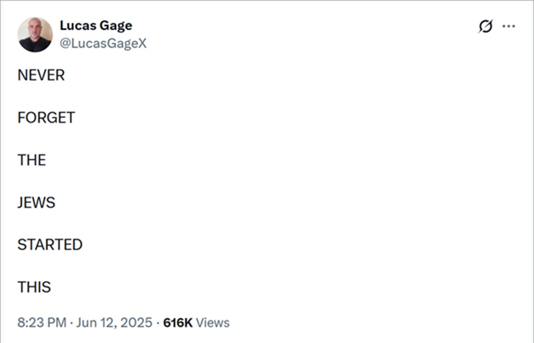Click the avatar thumbnail of the poster
Screen dimensions: 534x343
pyautogui.click(x=35, y=34)
